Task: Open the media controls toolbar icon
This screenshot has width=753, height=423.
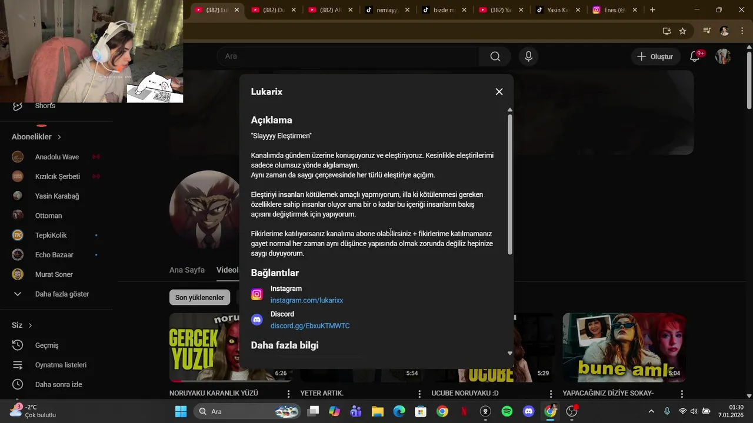Action: [x=707, y=31]
